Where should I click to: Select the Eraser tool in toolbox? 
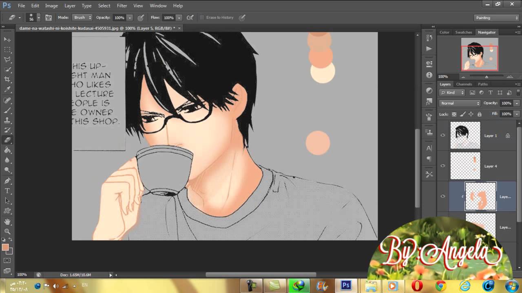[x=7, y=140]
